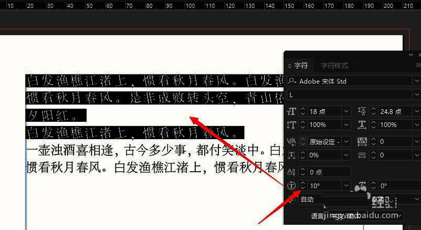
Task: Open the horizontal scale 100% dropdown
Action: pyautogui.click(x=417, y=125)
